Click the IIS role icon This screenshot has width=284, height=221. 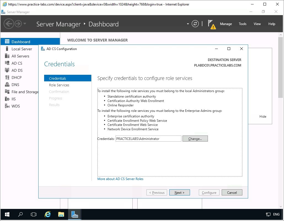click(7, 99)
